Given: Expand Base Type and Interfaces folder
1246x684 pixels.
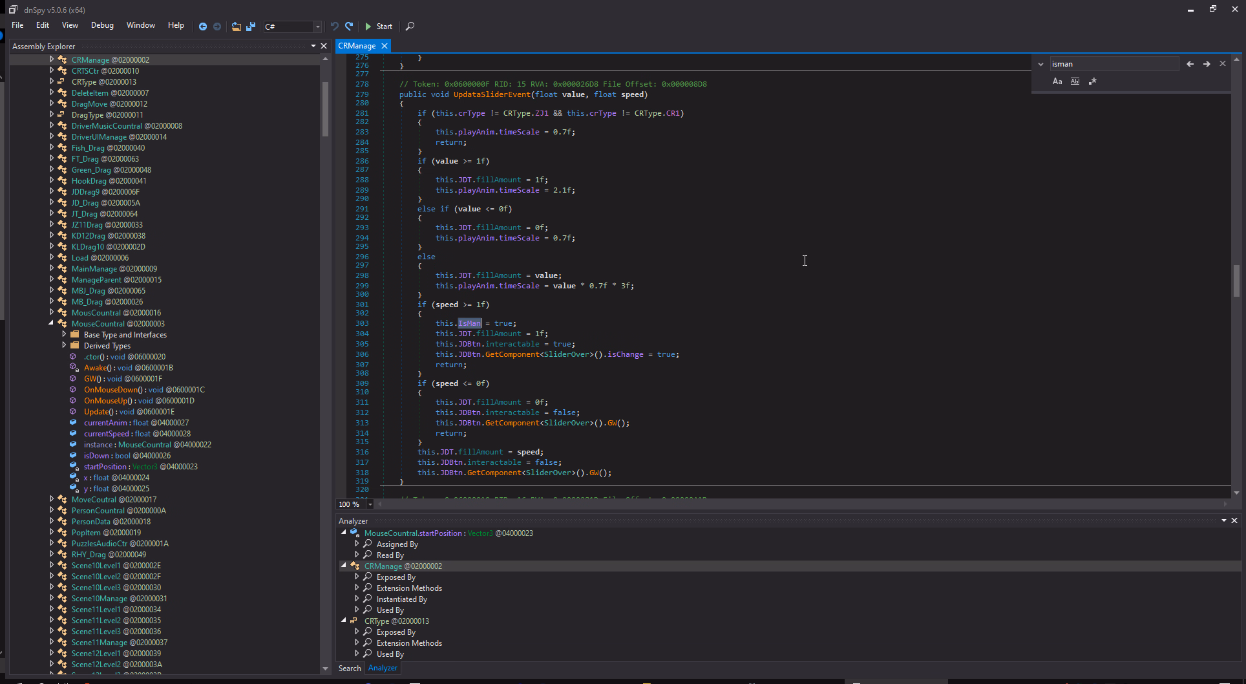Looking at the screenshot, I should tap(64, 334).
